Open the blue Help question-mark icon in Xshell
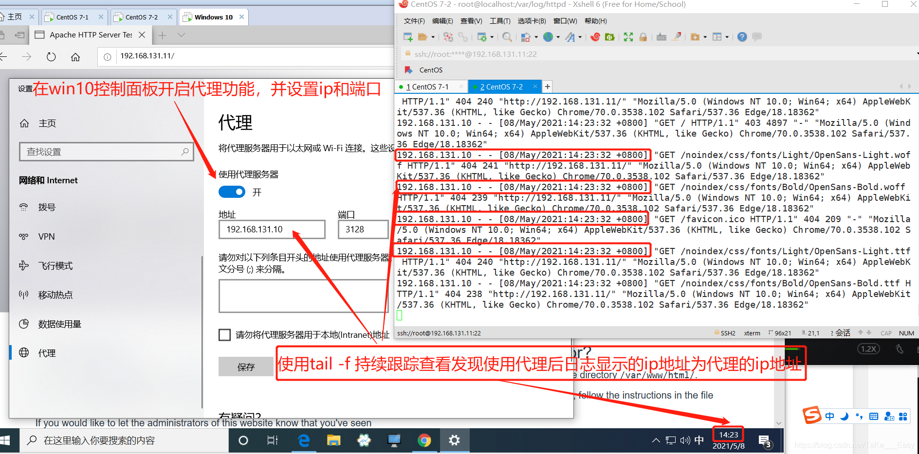The width and height of the screenshot is (919, 454). [742, 37]
